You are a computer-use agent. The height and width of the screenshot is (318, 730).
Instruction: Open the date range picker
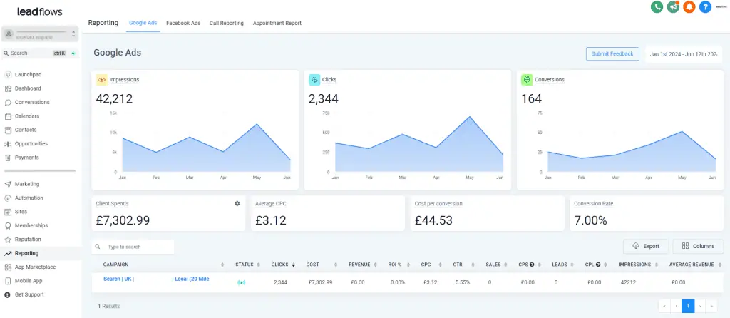684,54
